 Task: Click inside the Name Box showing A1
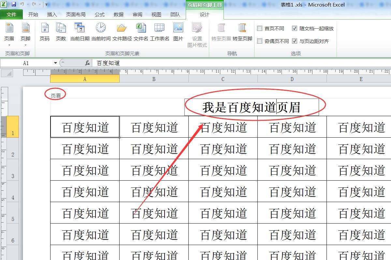[x=26, y=63]
